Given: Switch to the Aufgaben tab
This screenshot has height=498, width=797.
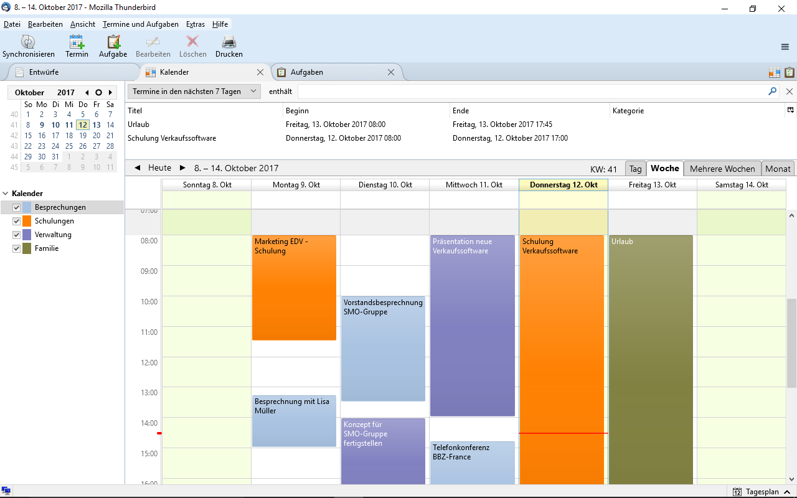Looking at the screenshot, I should click(336, 72).
